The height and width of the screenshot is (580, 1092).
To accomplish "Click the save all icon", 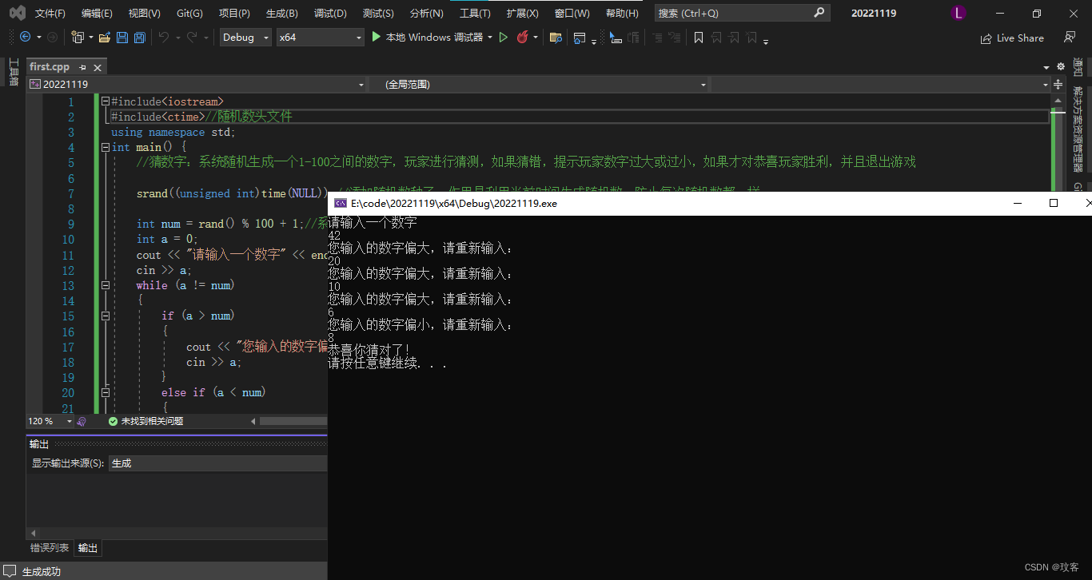I will tap(139, 38).
